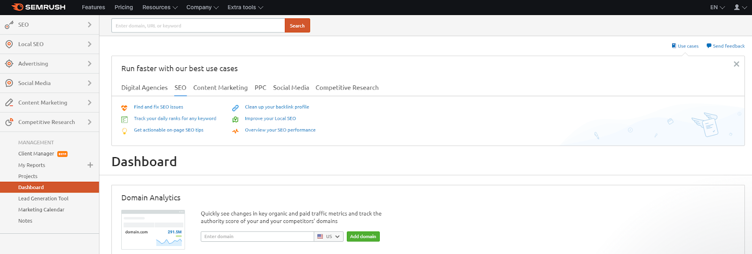This screenshot has height=254, width=752.
Task: Add a report with the plus icon
Action: pyautogui.click(x=90, y=165)
